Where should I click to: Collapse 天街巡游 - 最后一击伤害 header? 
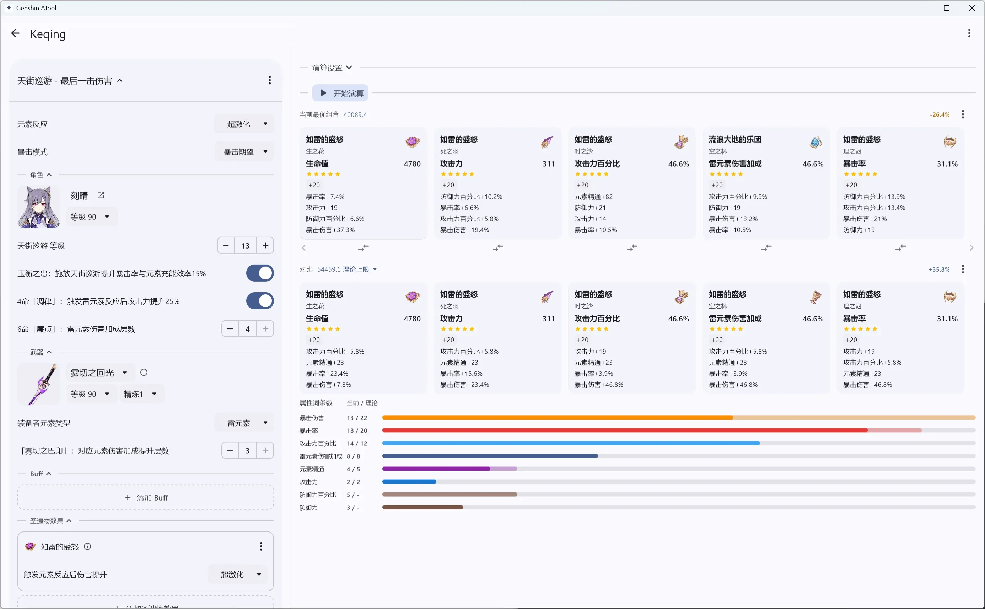pyautogui.click(x=70, y=81)
